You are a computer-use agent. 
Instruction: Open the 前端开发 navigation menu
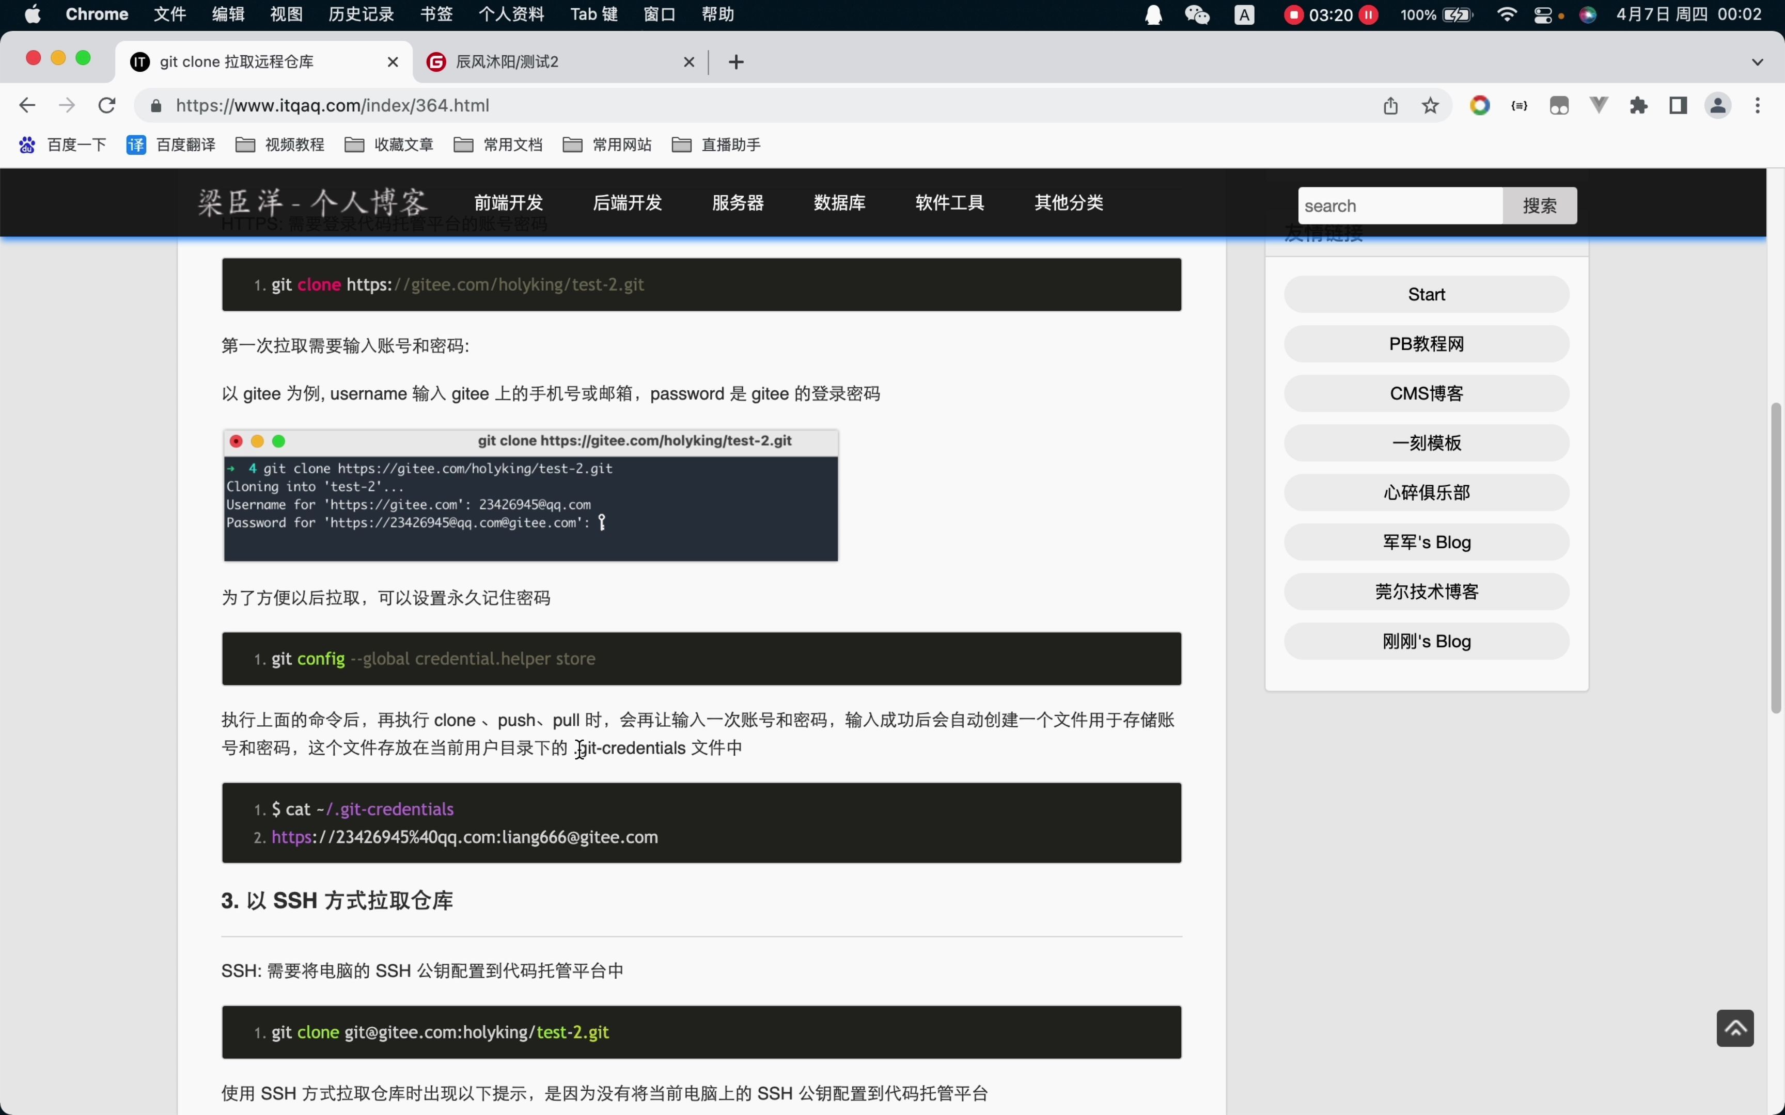tap(508, 202)
